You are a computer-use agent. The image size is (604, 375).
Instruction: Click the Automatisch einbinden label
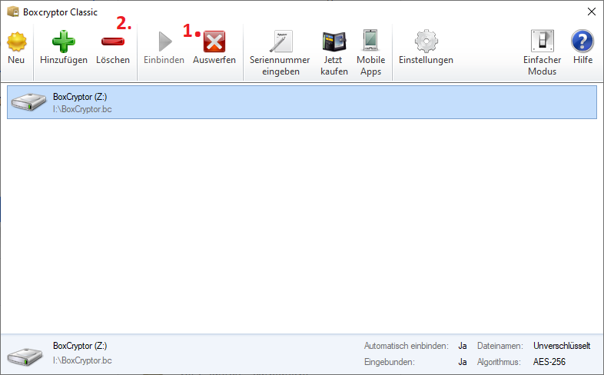click(407, 346)
